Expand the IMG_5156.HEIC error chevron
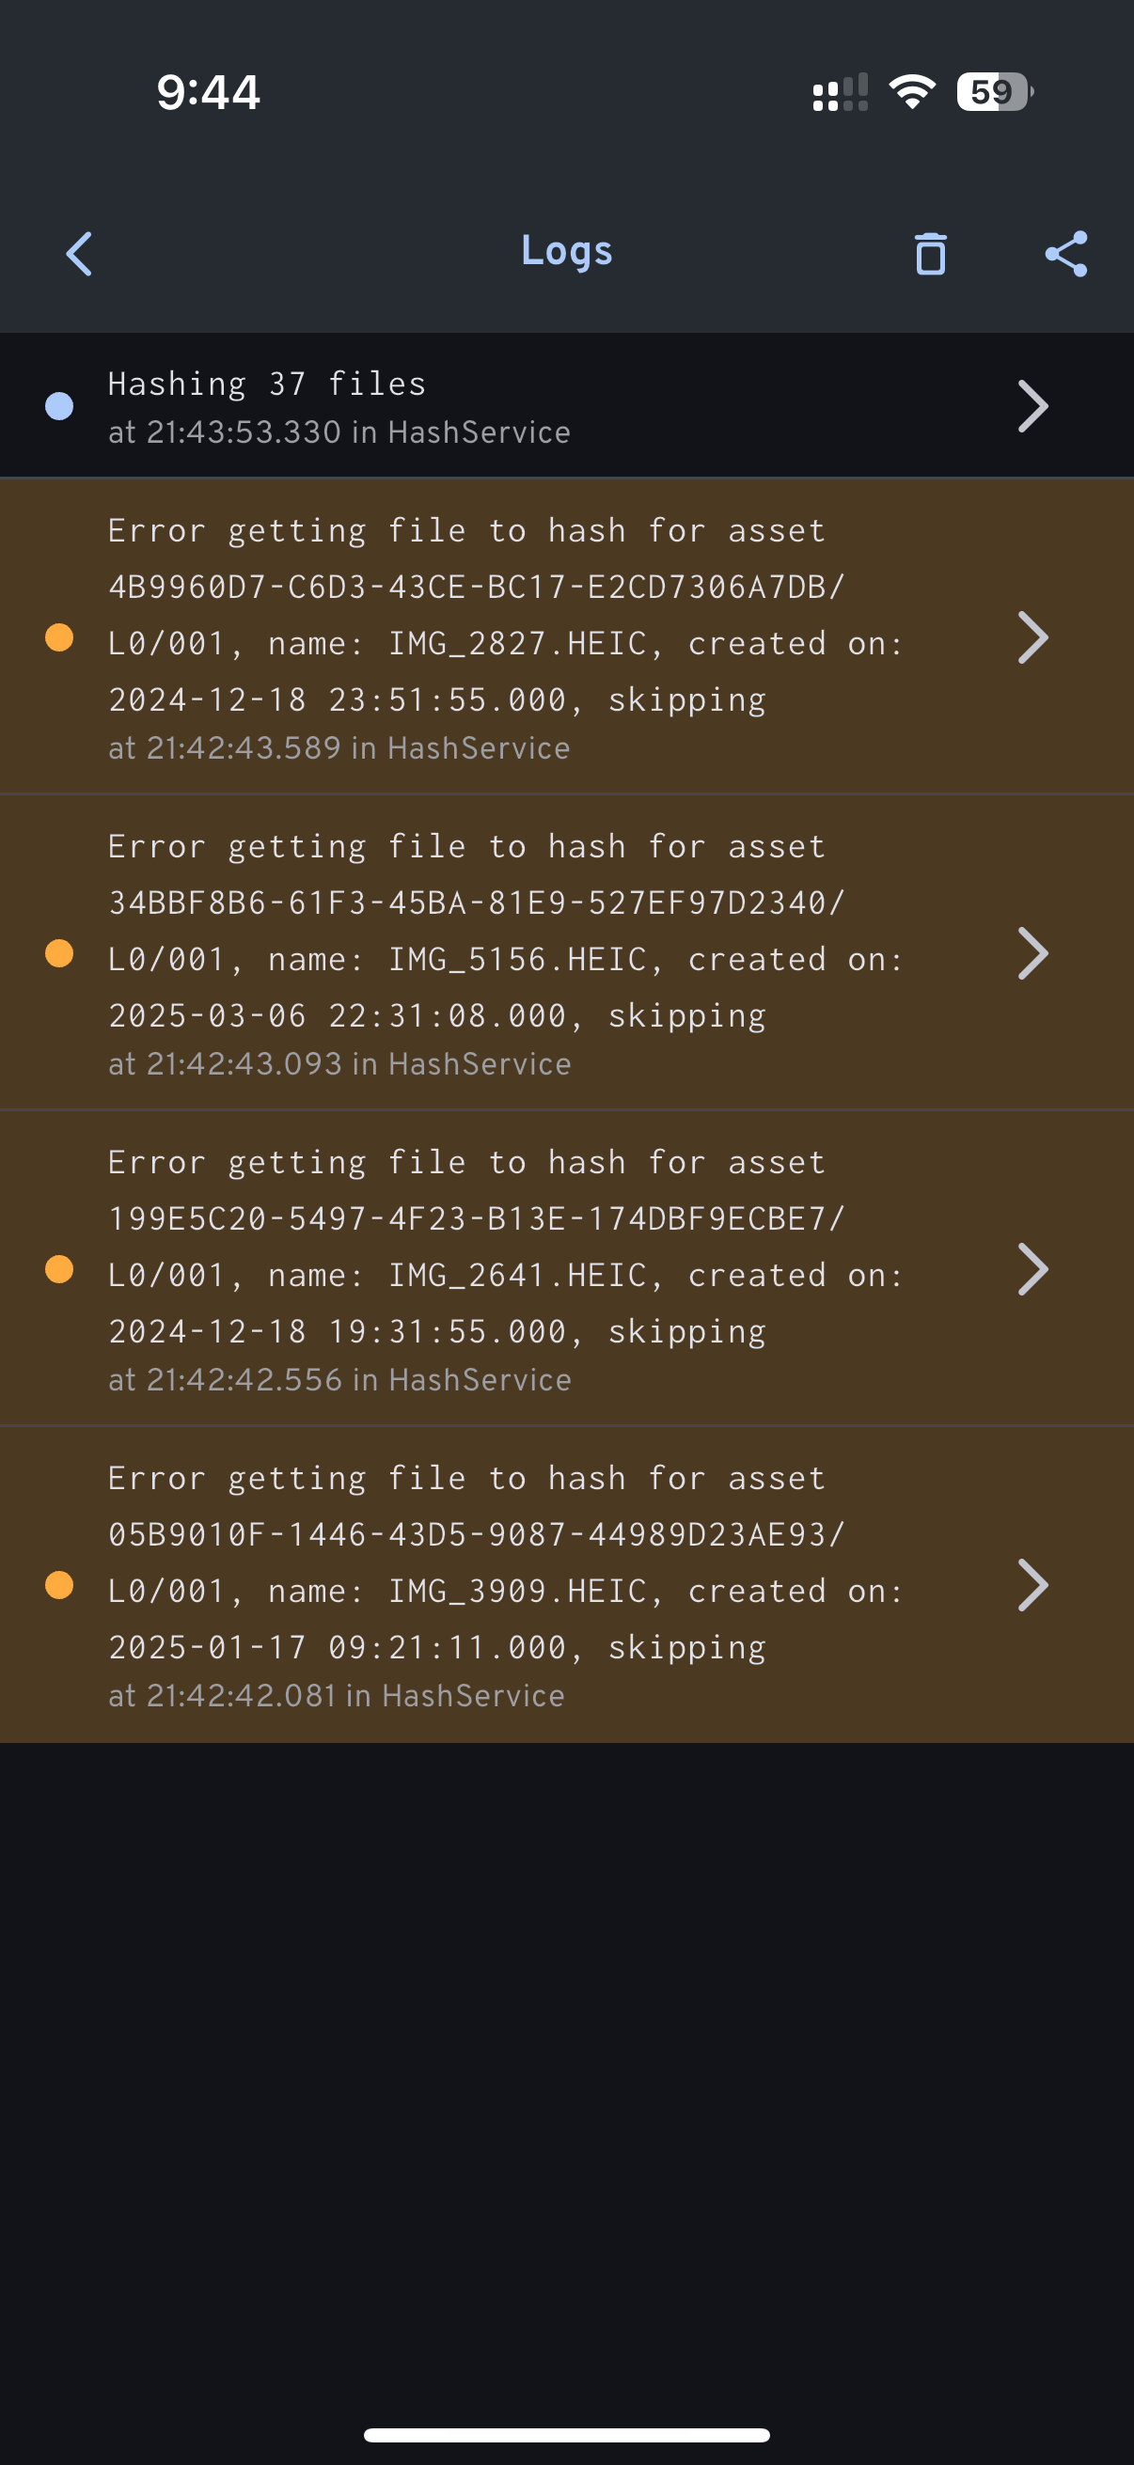 1032,953
